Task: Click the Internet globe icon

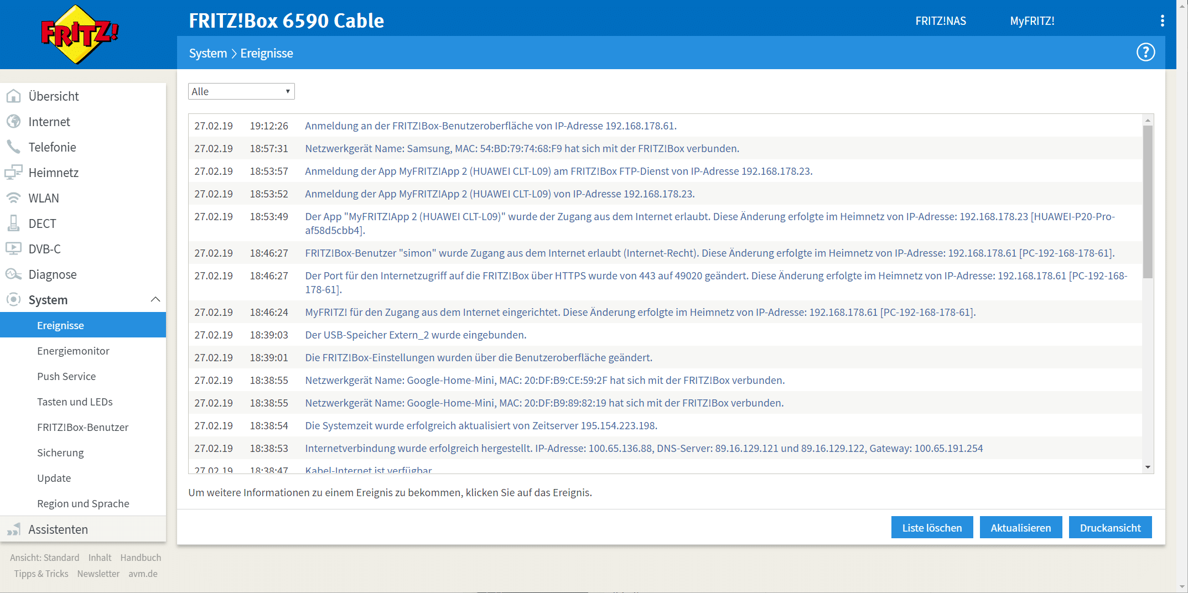Action: (x=13, y=122)
